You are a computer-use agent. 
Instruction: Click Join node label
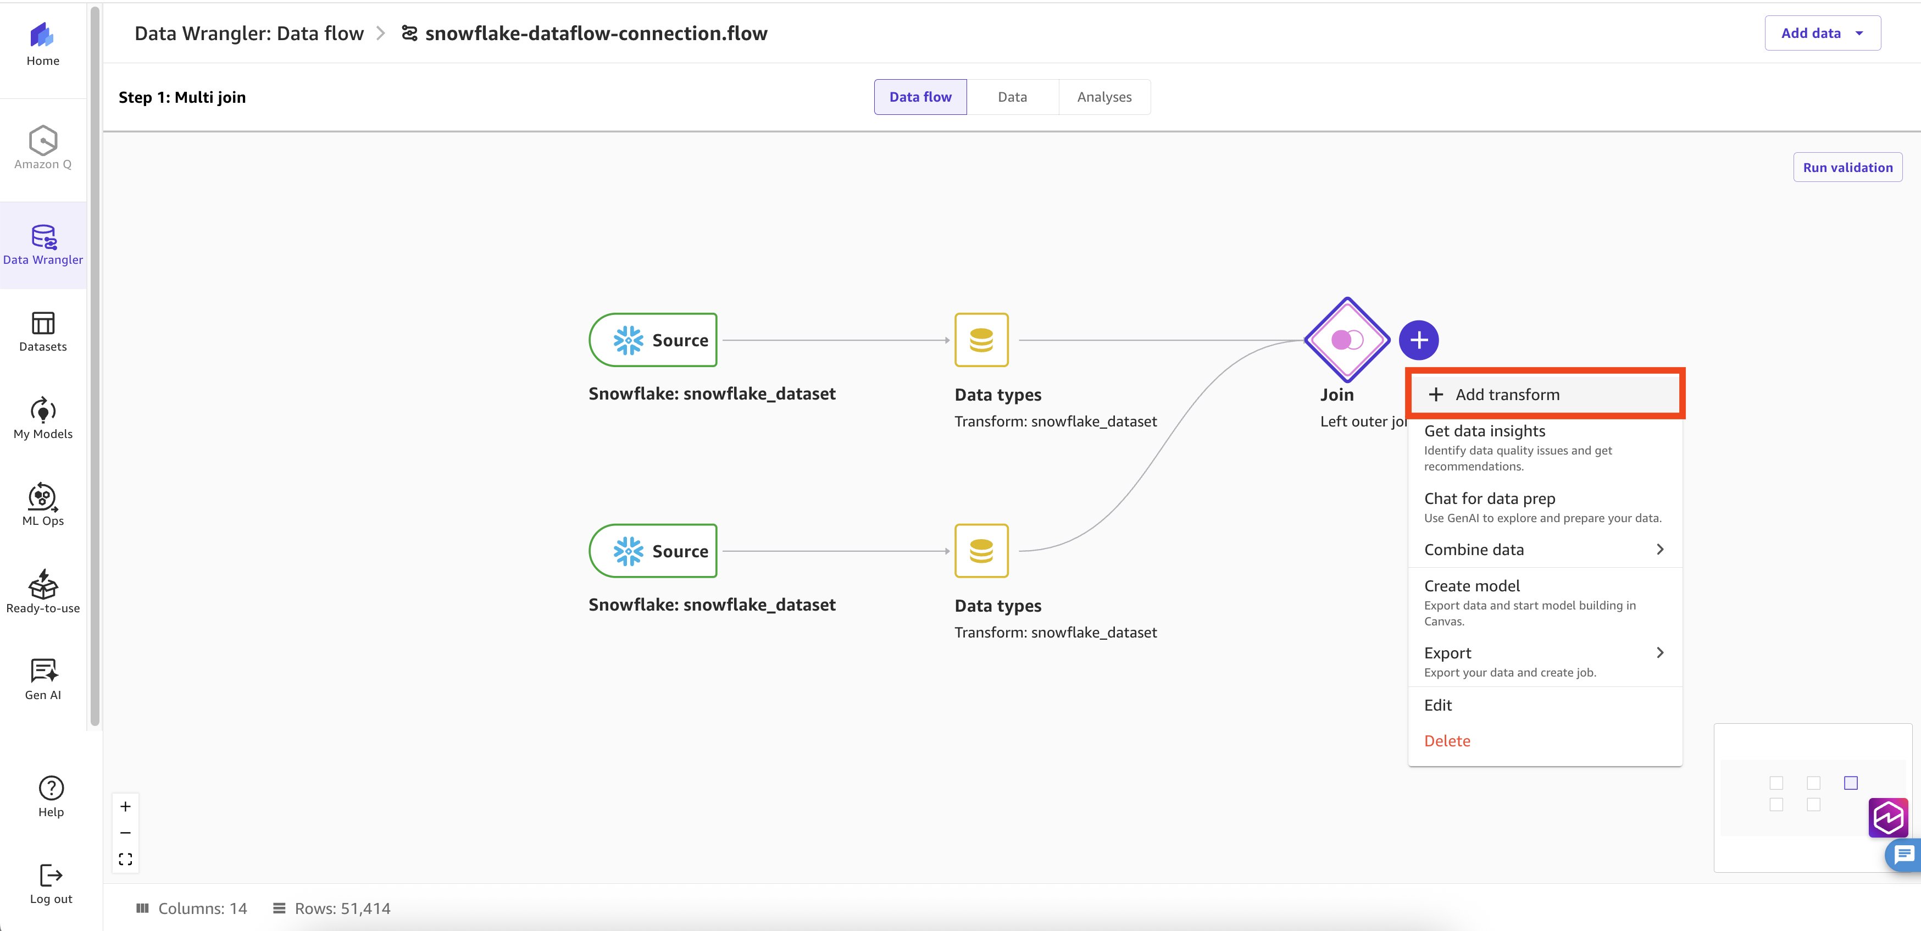click(x=1336, y=395)
